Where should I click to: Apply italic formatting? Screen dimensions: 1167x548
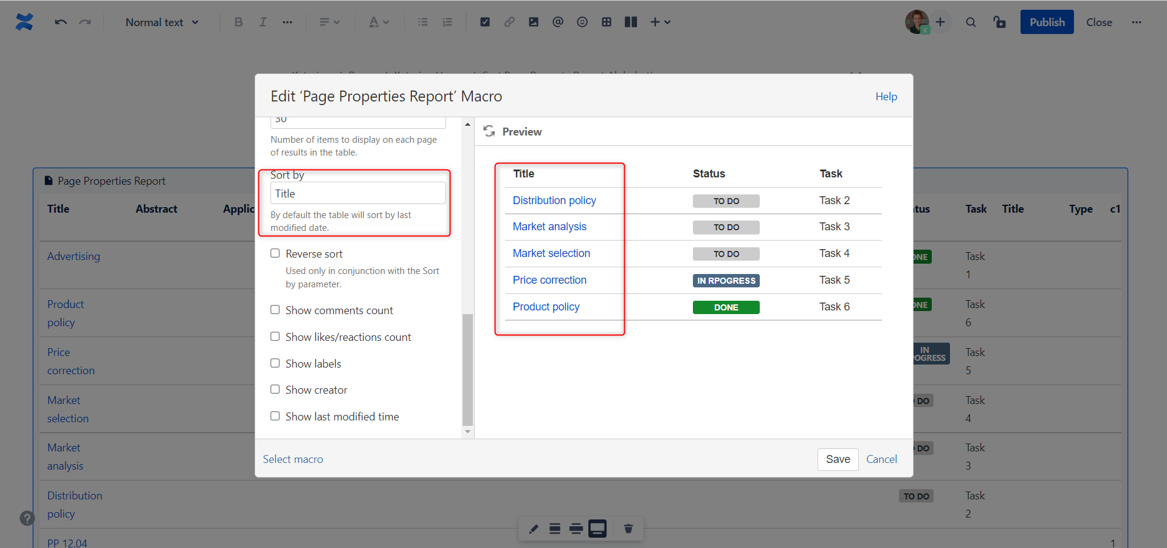pos(263,22)
